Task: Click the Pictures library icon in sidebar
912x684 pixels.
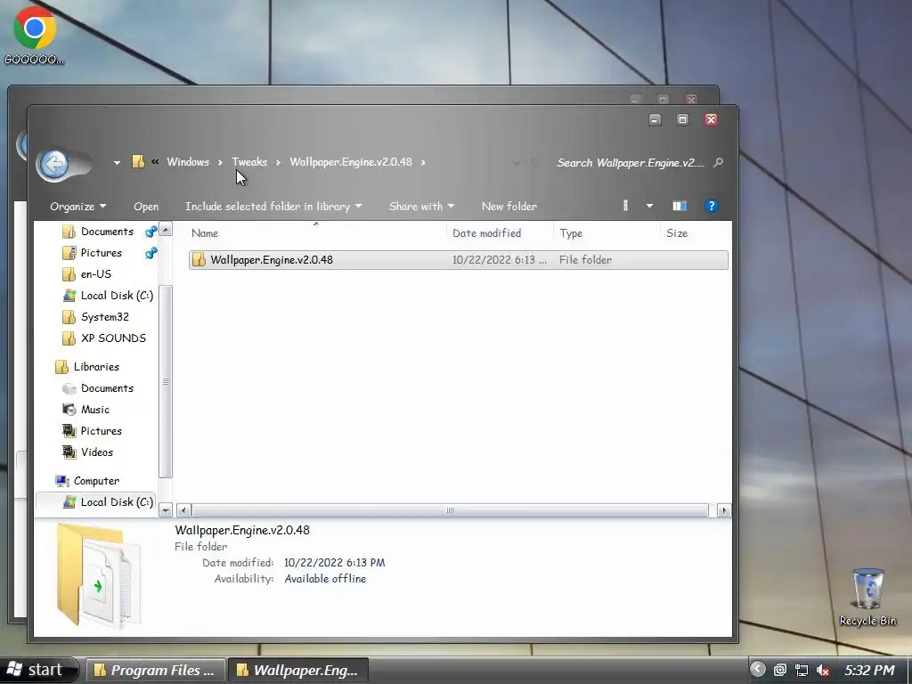Action: 69,431
